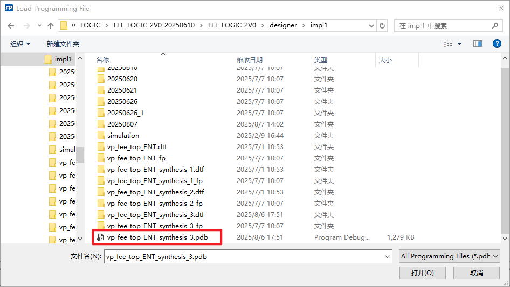510x287 pixels.
Task: Select LOGIC in the breadcrumb path
Action: pyautogui.click(x=90, y=25)
